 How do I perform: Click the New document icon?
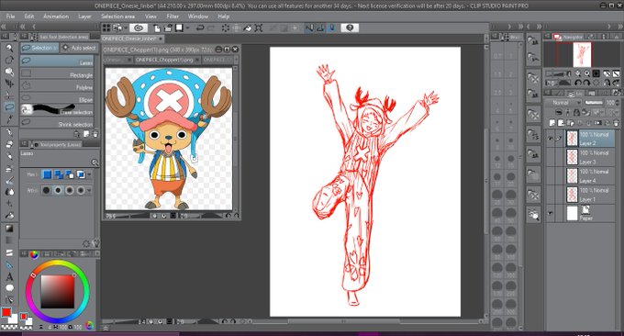coord(157,28)
